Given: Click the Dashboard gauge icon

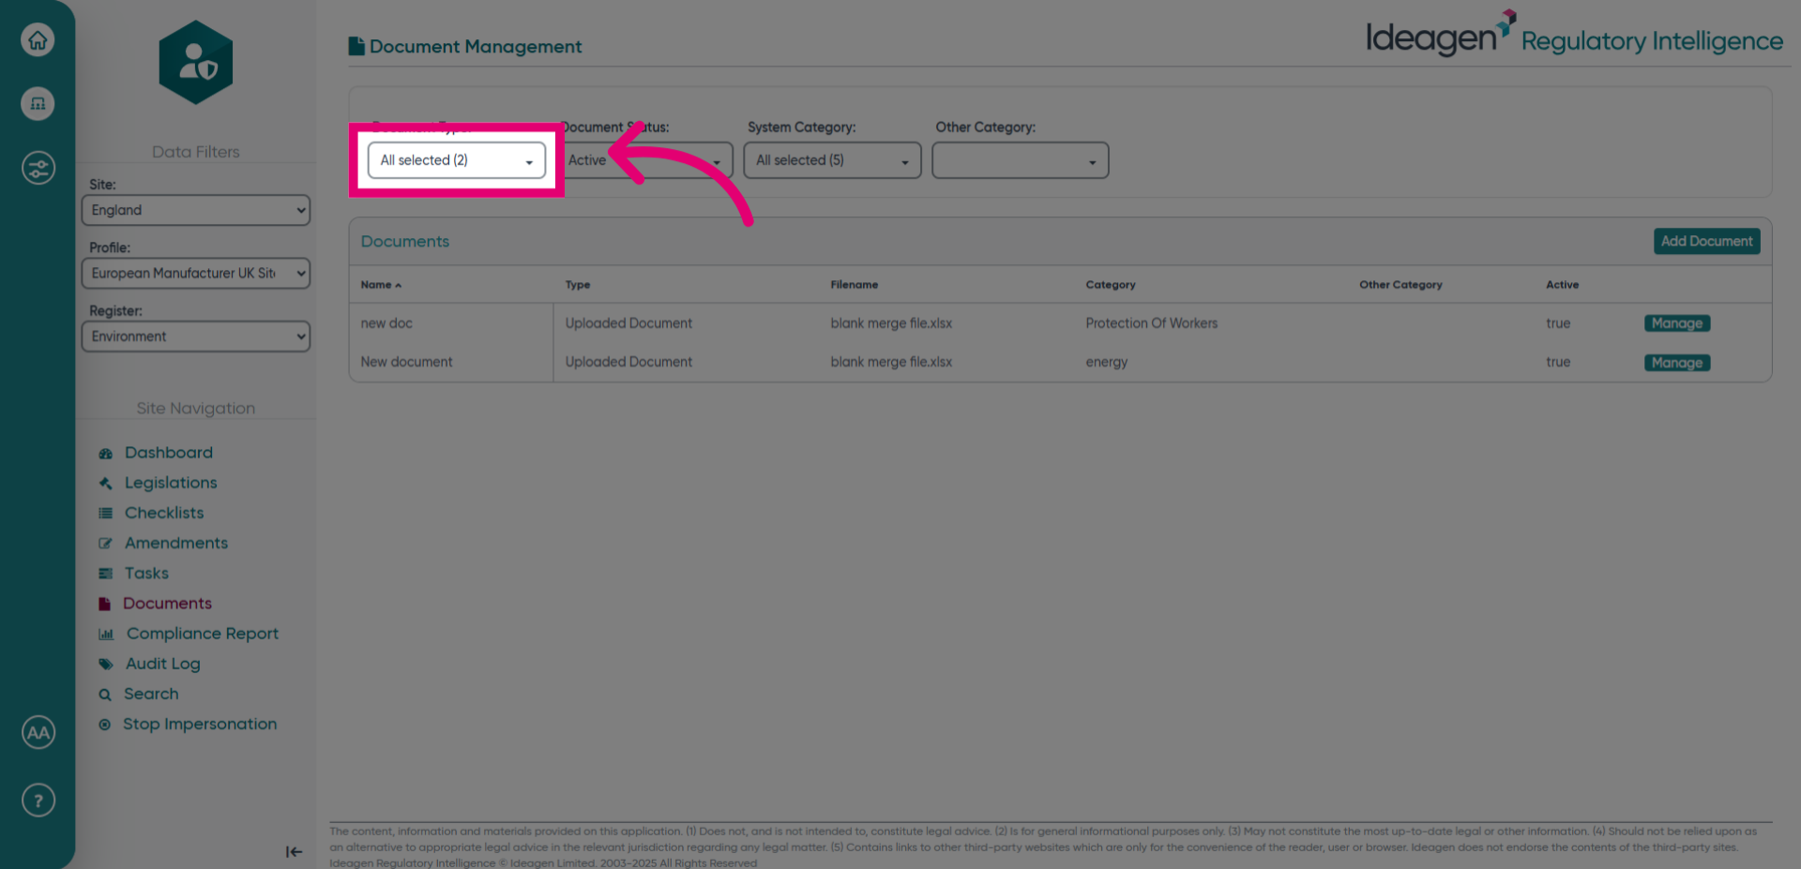Looking at the screenshot, I should 105,454.
